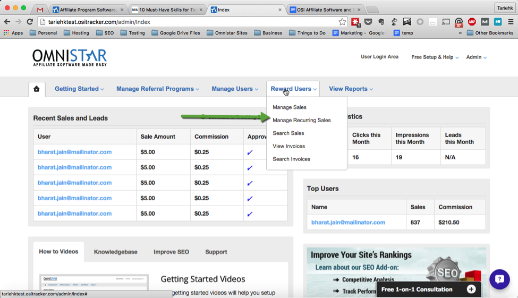Open the Support tab

[216, 252]
